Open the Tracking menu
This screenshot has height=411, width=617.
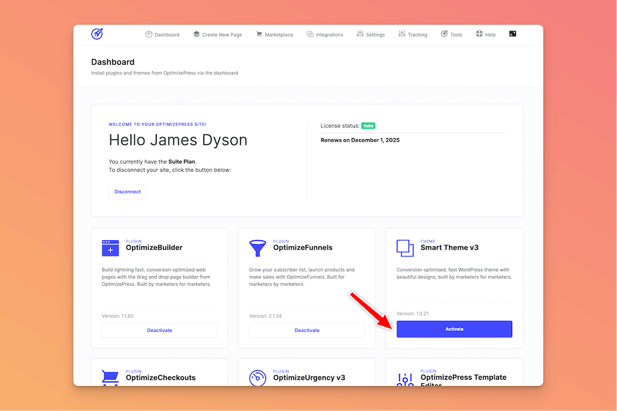[413, 35]
